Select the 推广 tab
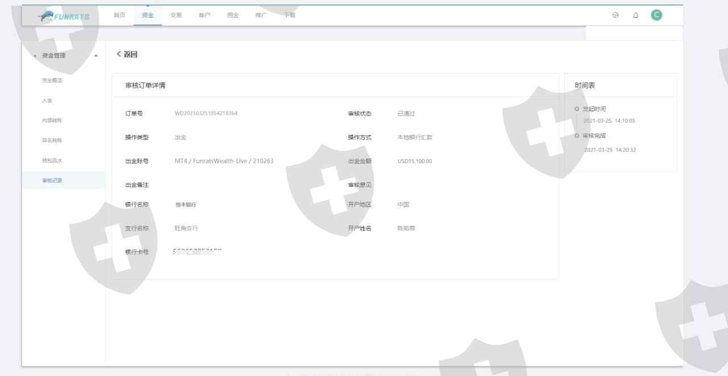Image resolution: width=728 pixels, height=376 pixels. [262, 15]
